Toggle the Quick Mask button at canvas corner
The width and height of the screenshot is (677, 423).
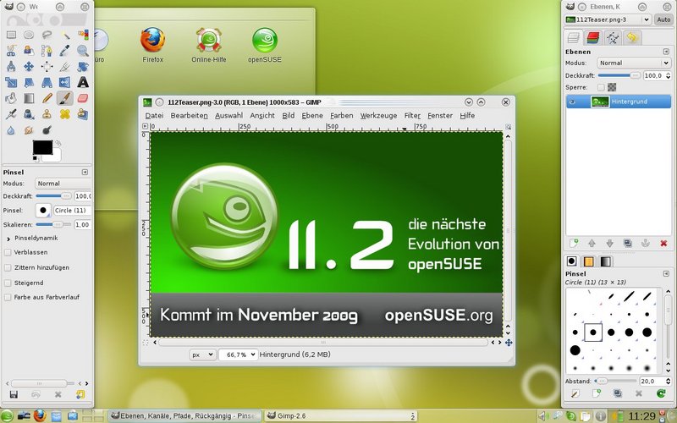click(146, 343)
